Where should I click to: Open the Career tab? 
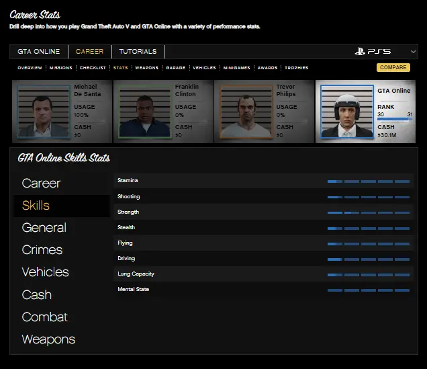89,52
